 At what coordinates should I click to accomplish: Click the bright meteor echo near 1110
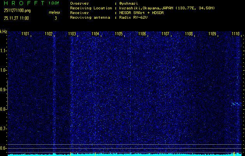click(236, 104)
